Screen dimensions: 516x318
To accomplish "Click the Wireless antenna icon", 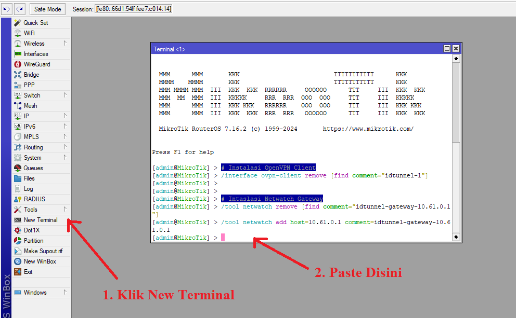I will [x=18, y=44].
